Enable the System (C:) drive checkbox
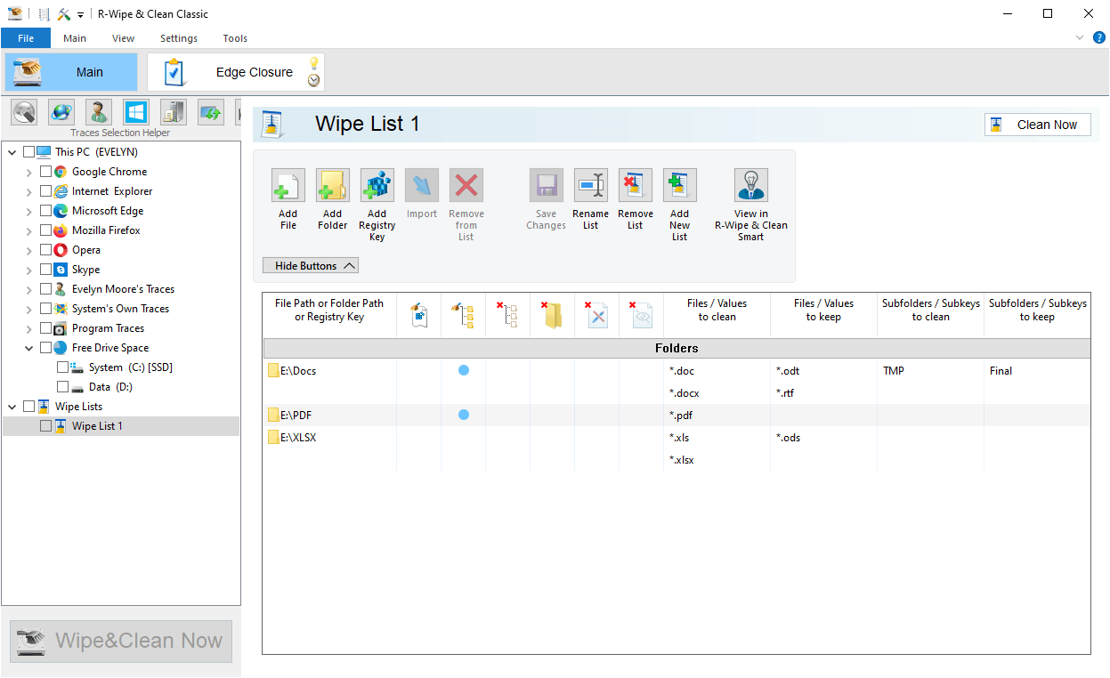Image resolution: width=1110 pixels, height=678 pixels. (x=62, y=367)
